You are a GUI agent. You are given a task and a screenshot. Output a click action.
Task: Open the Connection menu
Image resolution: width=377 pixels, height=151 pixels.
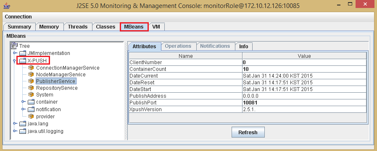click(x=18, y=16)
